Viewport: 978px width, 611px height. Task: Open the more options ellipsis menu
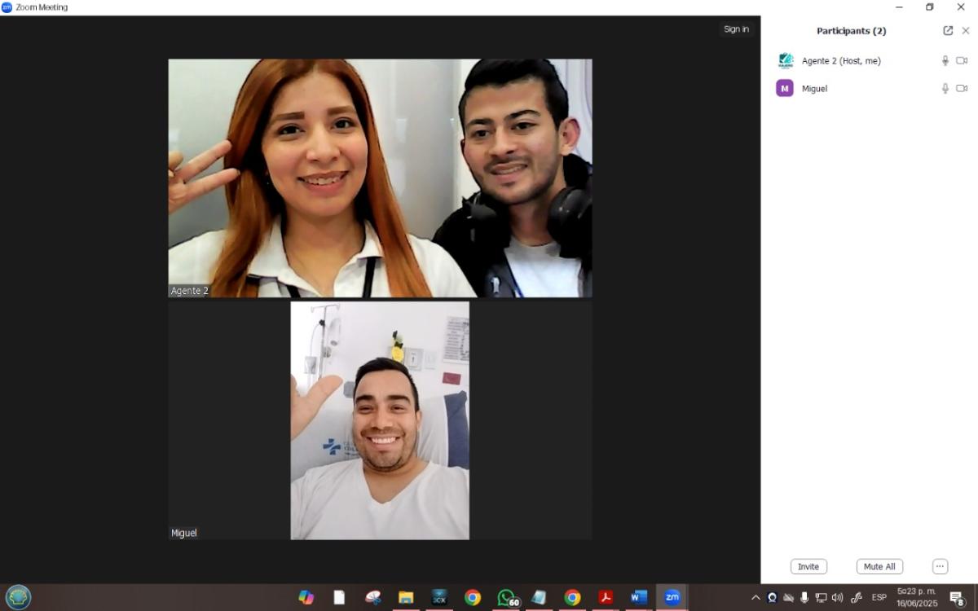pos(940,567)
